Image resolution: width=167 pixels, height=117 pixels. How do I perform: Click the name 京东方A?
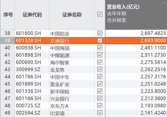pyautogui.click(x=59, y=106)
